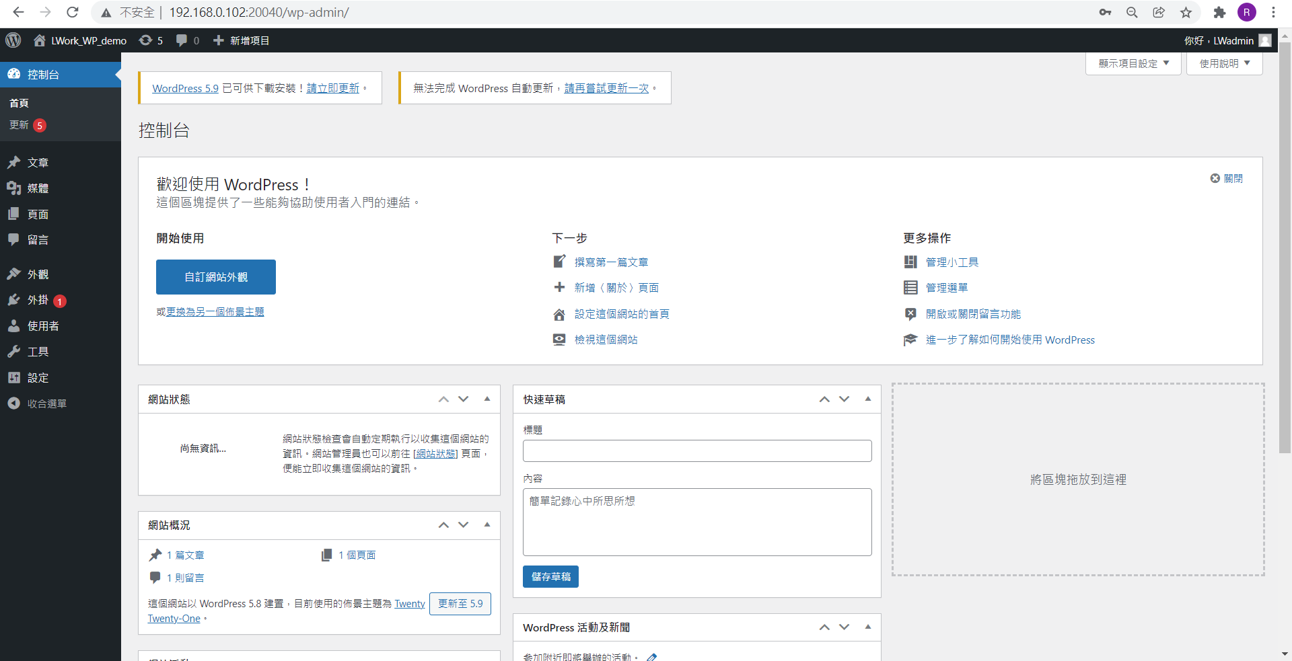Open 媒體 media icon in sidebar
This screenshot has height=661, width=1292.
click(14, 188)
